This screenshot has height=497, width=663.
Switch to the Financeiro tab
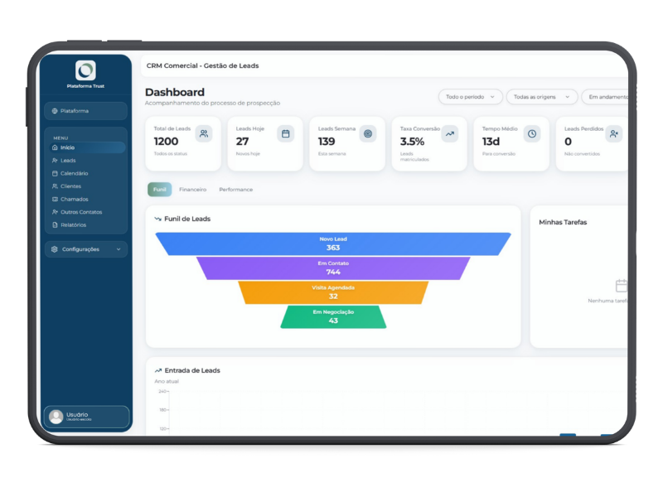(x=193, y=190)
